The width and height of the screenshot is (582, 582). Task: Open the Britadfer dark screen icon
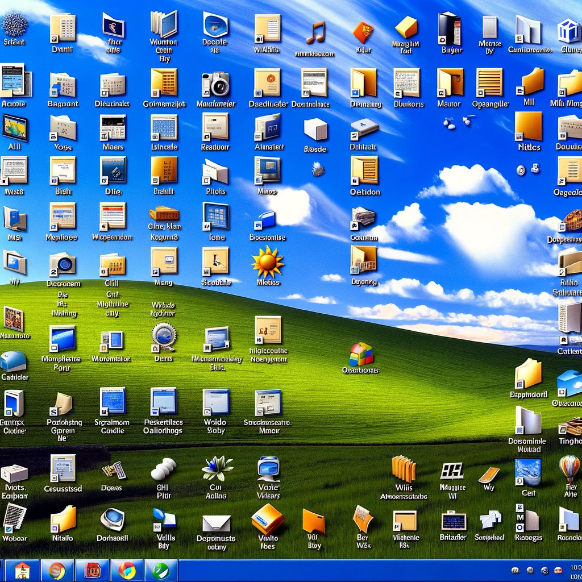[x=453, y=522]
